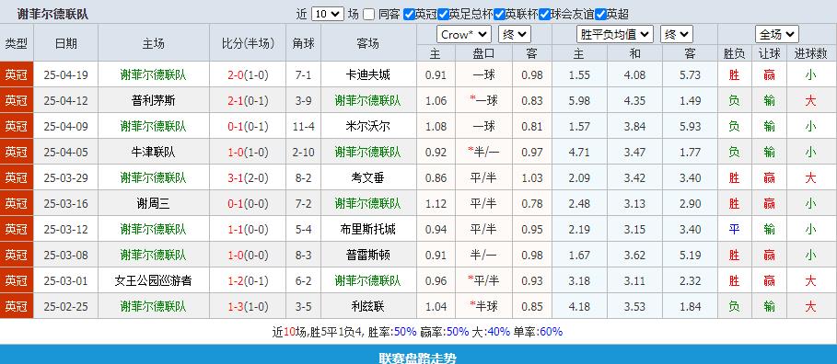Image resolution: width=837 pixels, height=364 pixels.
Task: Open 米尔沃尔 team link
Action: coord(367,126)
